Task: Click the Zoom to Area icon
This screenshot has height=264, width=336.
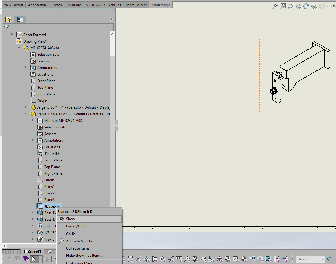Action: pyautogui.click(x=291, y=6)
